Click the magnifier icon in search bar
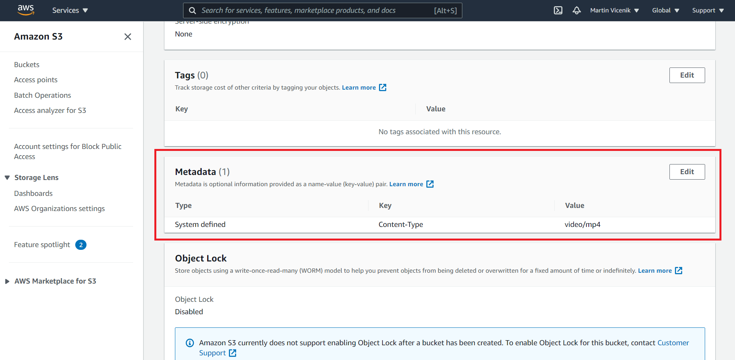 192,10
